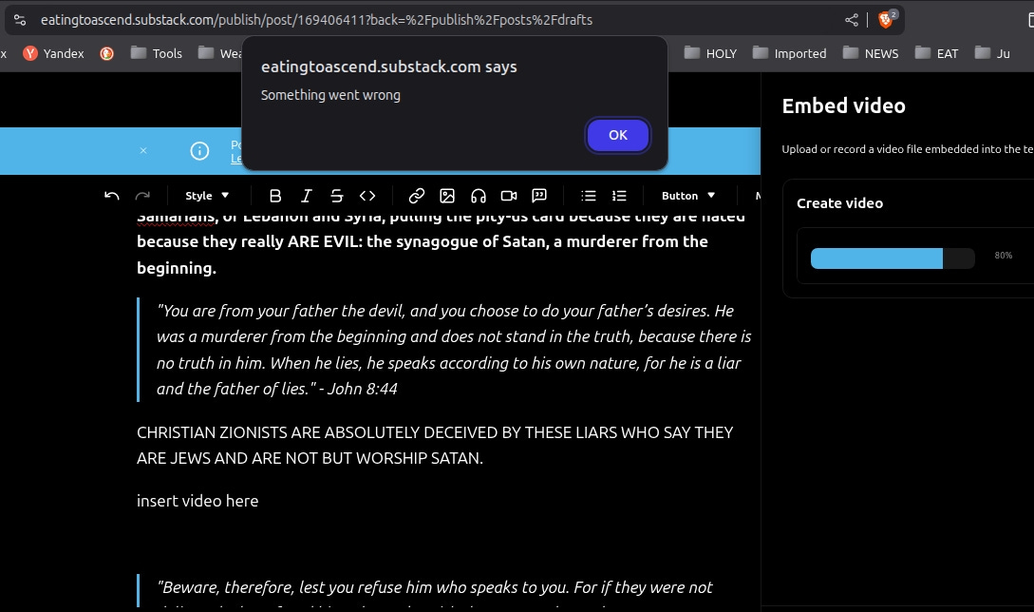
Task: Open the Yandex bookmark
Action: click(54, 53)
